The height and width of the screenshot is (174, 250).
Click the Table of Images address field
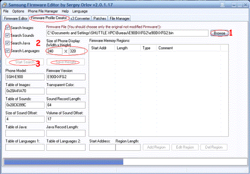(x=25, y=91)
